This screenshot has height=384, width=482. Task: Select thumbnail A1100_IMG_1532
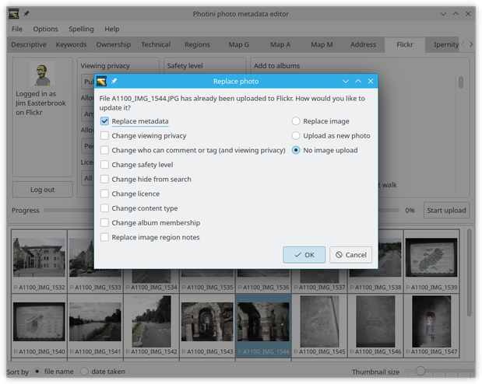pos(39,261)
